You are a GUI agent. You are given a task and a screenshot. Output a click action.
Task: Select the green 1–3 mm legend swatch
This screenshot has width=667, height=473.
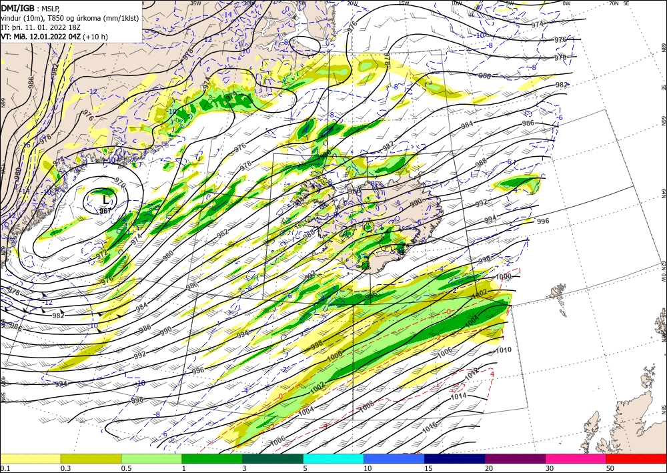point(212,458)
